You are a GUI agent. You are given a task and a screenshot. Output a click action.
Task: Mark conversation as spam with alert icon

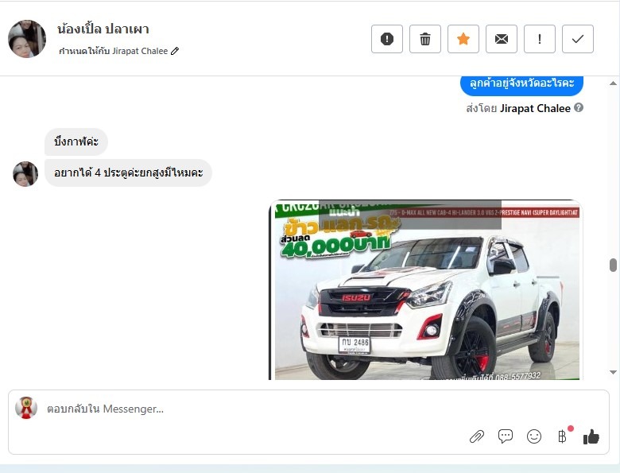387,39
